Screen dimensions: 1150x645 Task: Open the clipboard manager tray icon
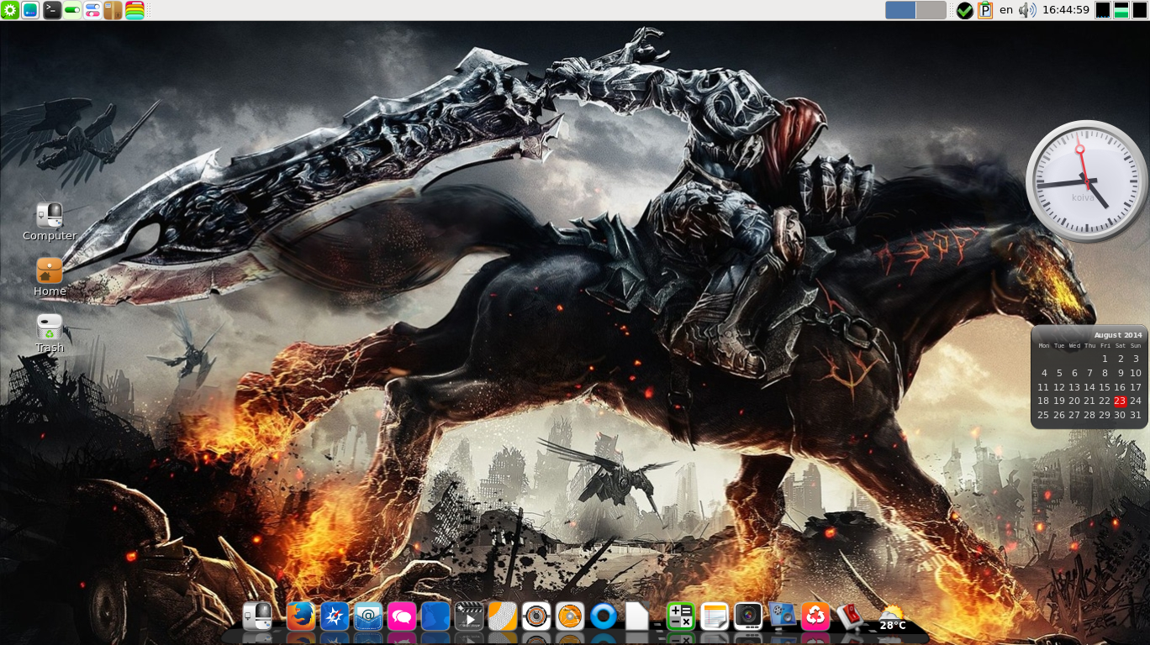[x=984, y=10]
